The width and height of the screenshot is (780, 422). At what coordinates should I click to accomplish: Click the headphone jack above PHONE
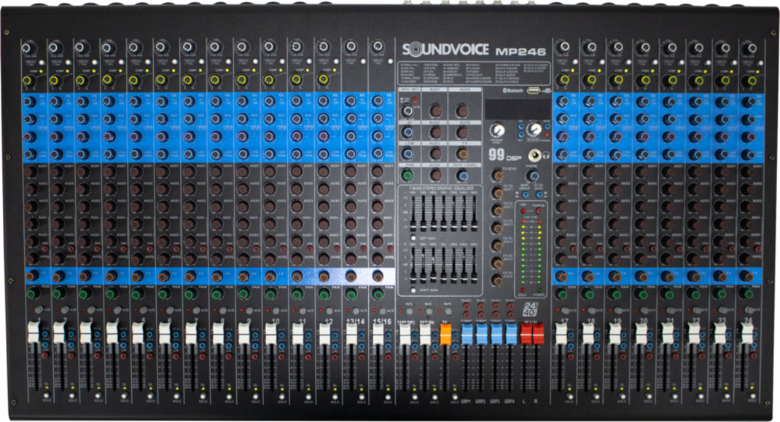(535, 156)
